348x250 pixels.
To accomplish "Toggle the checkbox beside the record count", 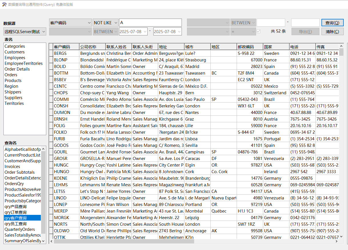I will click(x=259, y=31).
